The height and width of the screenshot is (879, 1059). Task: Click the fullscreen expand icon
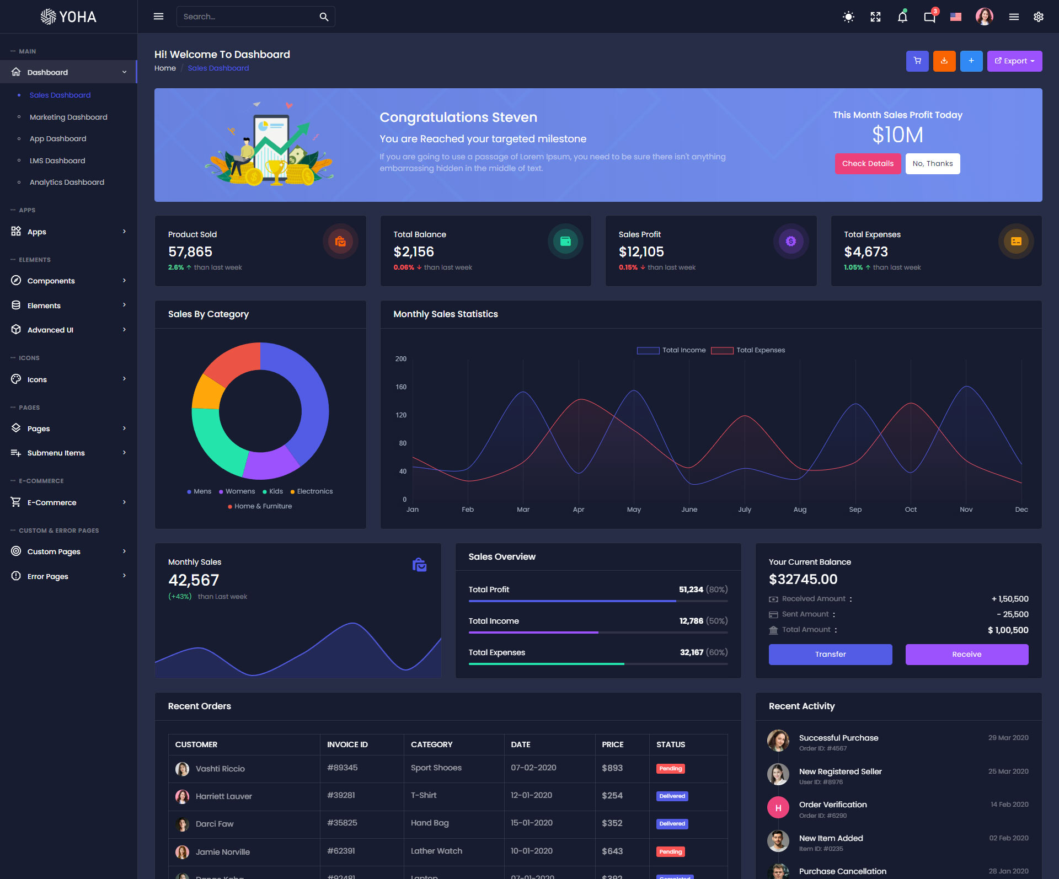[x=875, y=17]
